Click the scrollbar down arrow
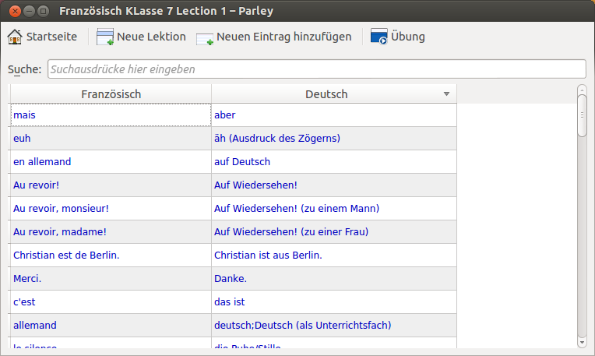 [582, 342]
